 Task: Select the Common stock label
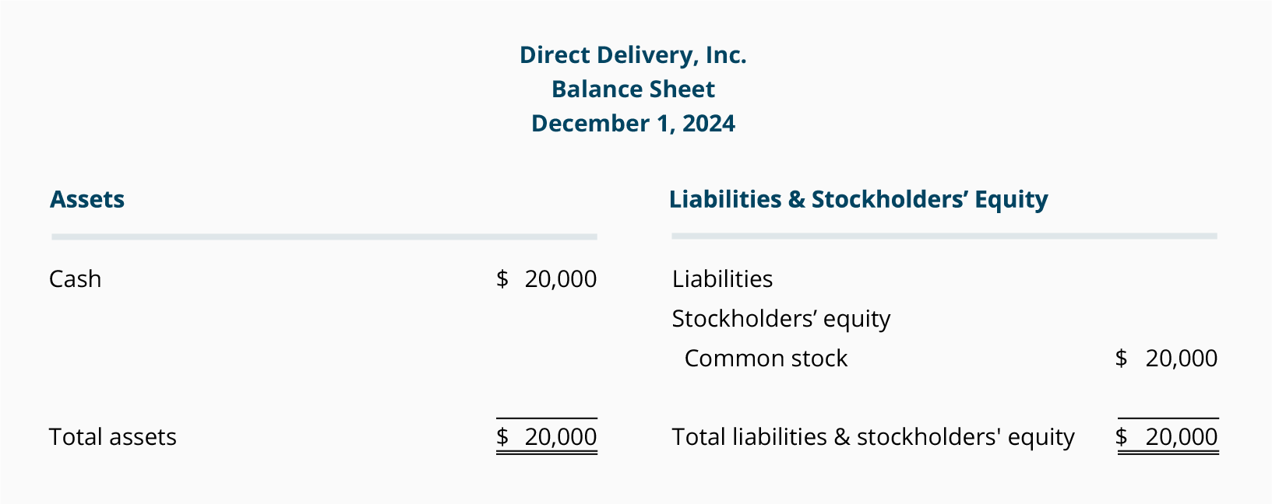click(766, 359)
